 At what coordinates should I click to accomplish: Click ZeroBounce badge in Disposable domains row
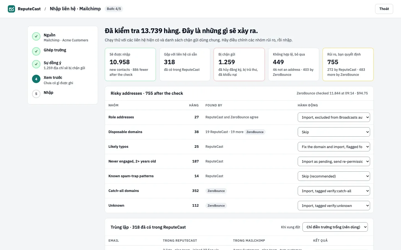255,132
